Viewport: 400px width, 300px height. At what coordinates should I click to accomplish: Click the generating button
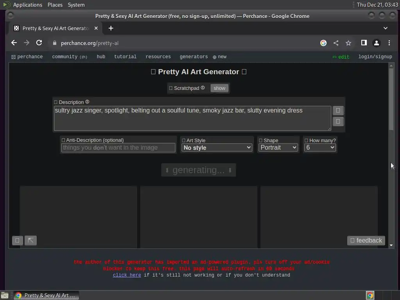pos(198,170)
